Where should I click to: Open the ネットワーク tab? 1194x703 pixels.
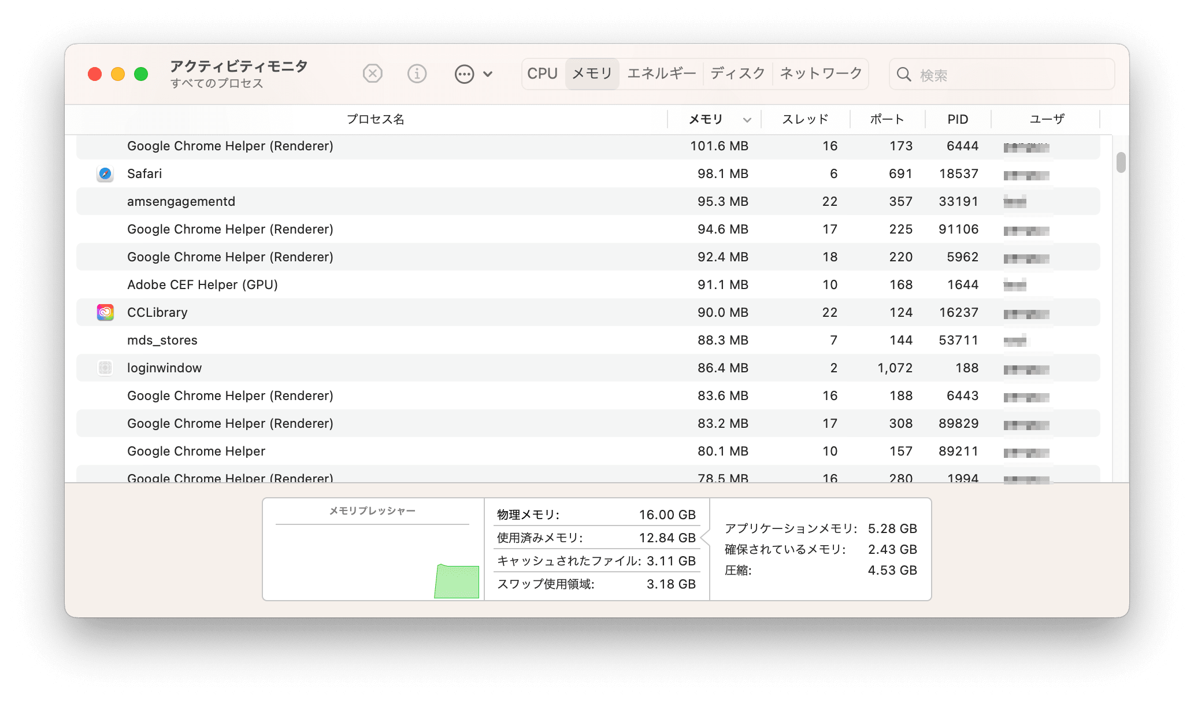[821, 73]
